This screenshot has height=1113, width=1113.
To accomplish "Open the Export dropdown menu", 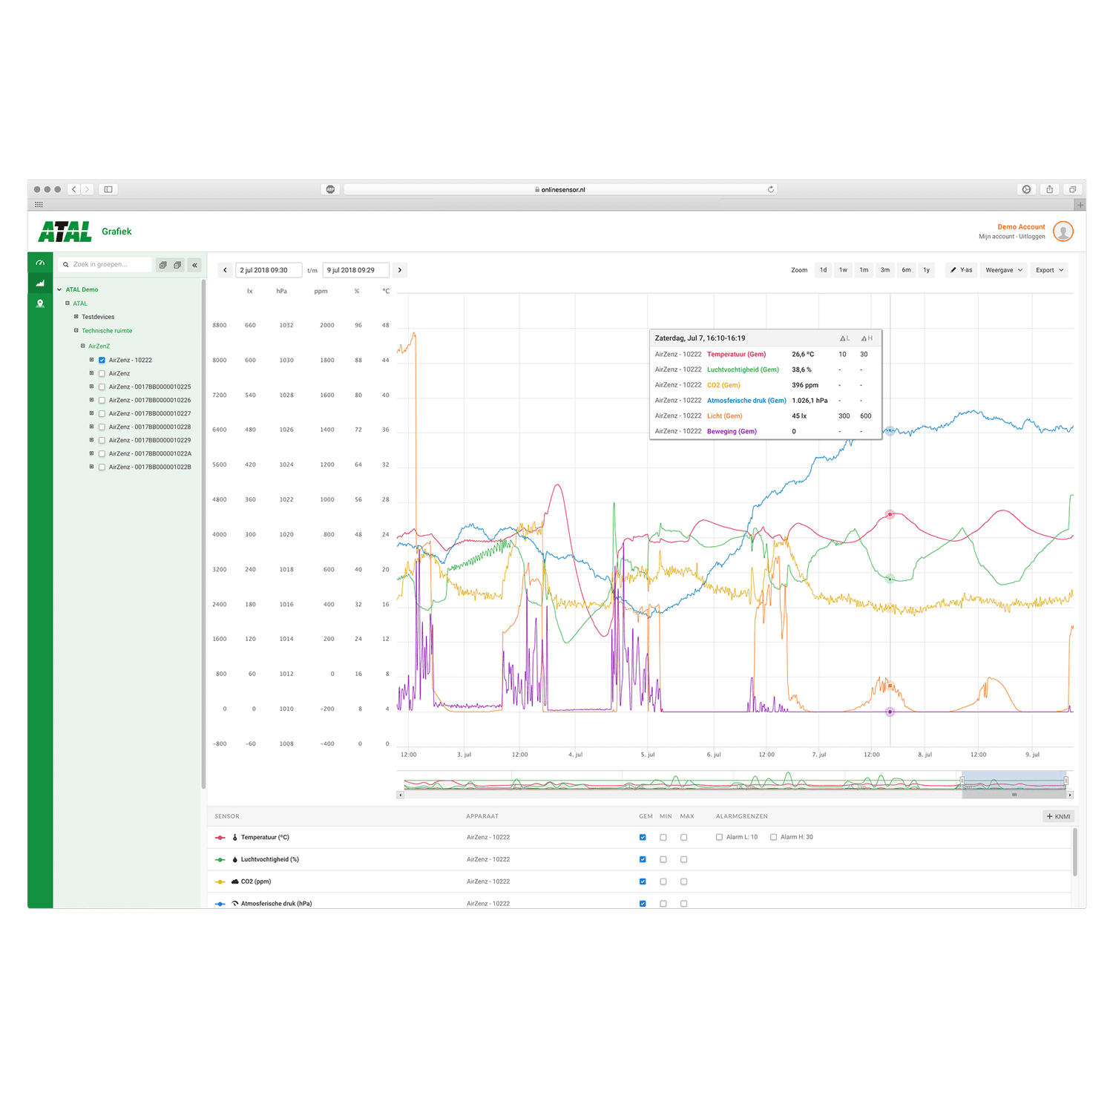I will click(1049, 270).
